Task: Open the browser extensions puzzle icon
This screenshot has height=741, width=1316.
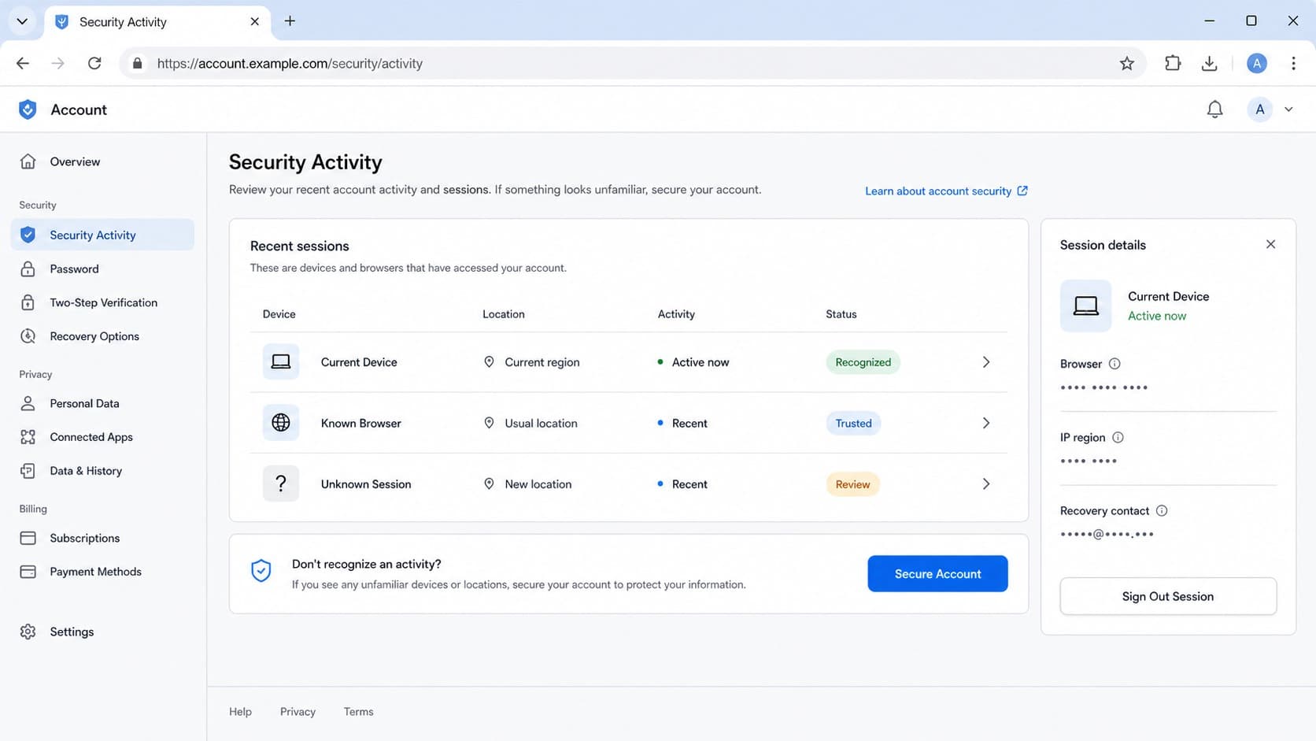Action: pyautogui.click(x=1172, y=63)
